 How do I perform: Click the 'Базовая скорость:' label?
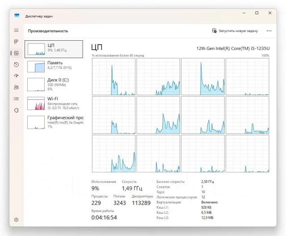click(x=171, y=181)
